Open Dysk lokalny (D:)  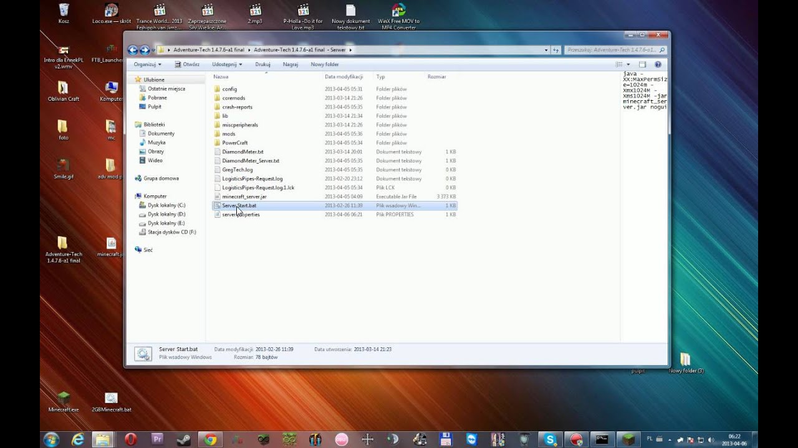point(166,214)
